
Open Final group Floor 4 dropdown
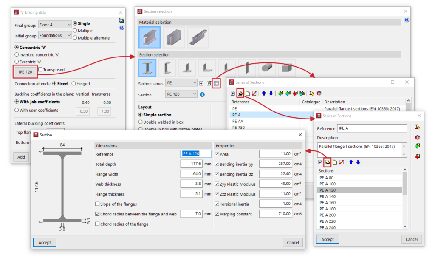point(55,25)
